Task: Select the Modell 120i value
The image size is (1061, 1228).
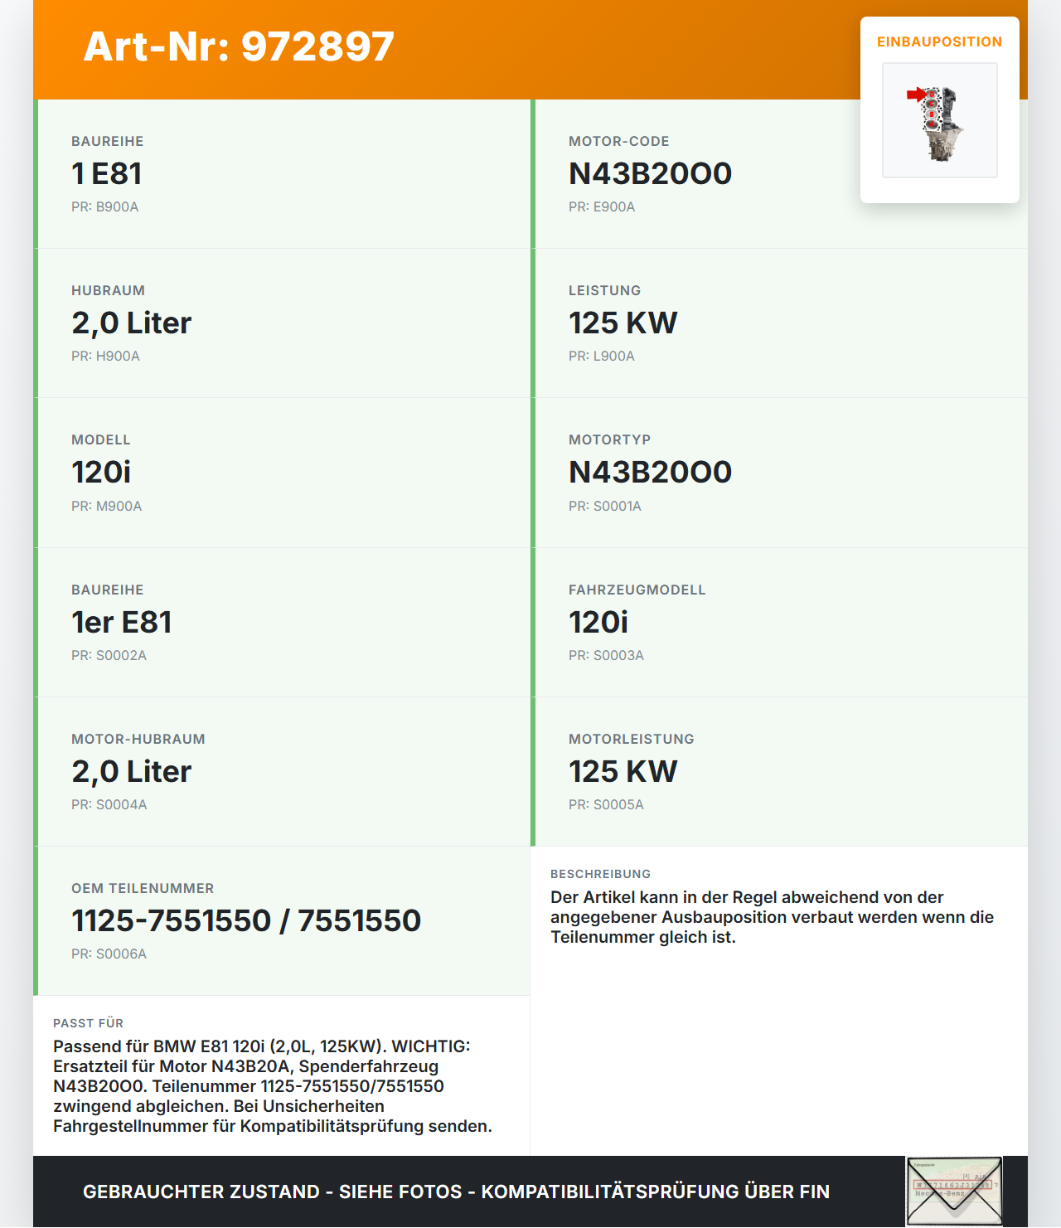Action: click(x=101, y=472)
